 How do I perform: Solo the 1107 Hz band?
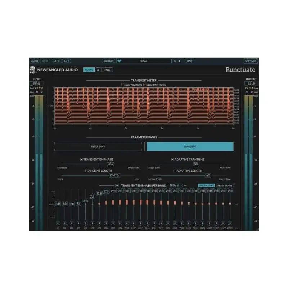click(106, 224)
